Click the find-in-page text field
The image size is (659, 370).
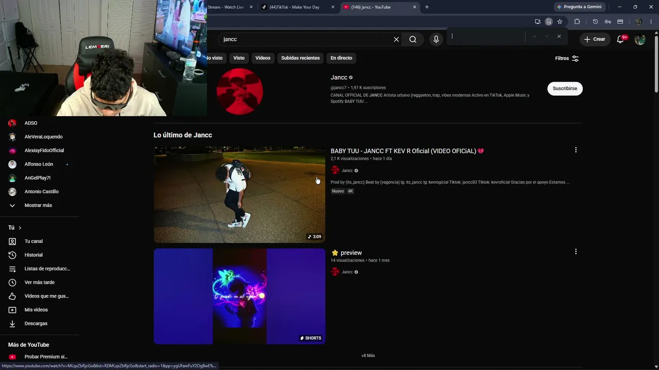[x=487, y=36]
